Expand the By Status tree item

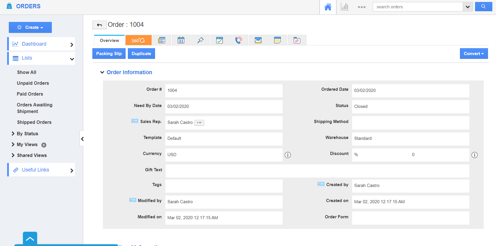click(x=13, y=134)
